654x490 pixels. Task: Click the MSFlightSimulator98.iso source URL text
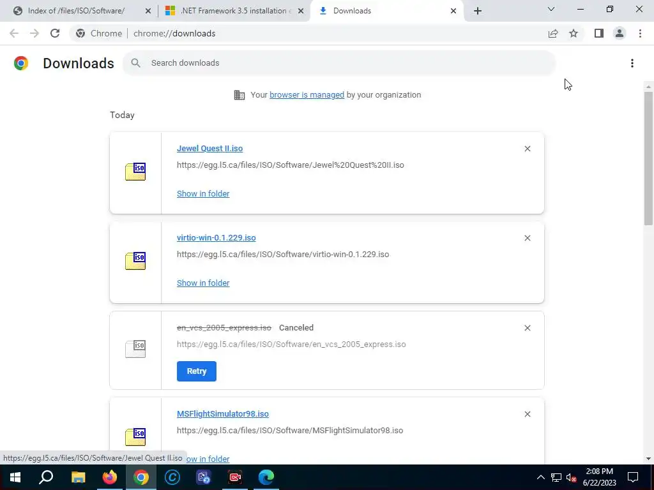pos(290,431)
